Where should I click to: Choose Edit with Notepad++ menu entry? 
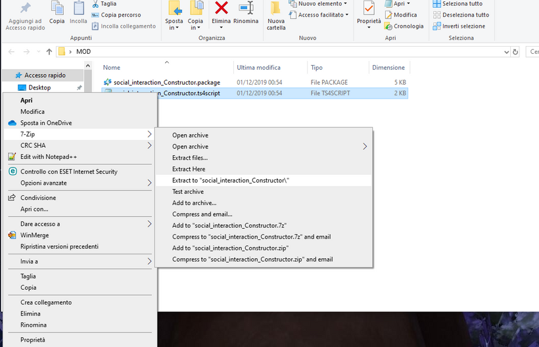pyautogui.click(x=48, y=156)
